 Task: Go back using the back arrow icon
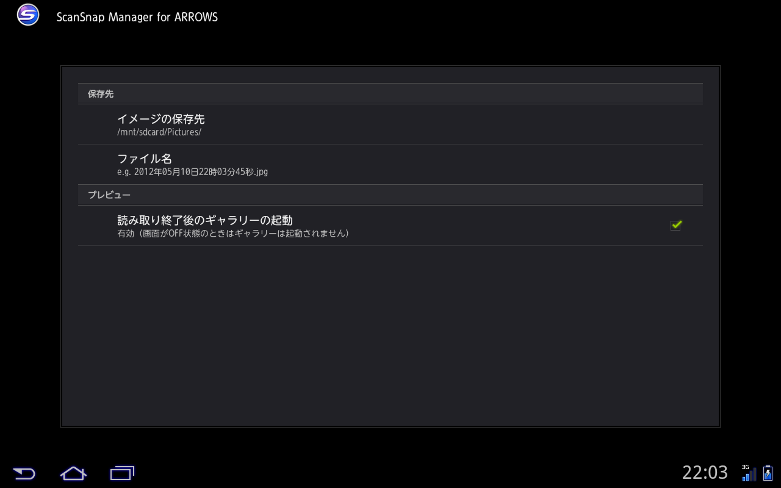coord(24,473)
